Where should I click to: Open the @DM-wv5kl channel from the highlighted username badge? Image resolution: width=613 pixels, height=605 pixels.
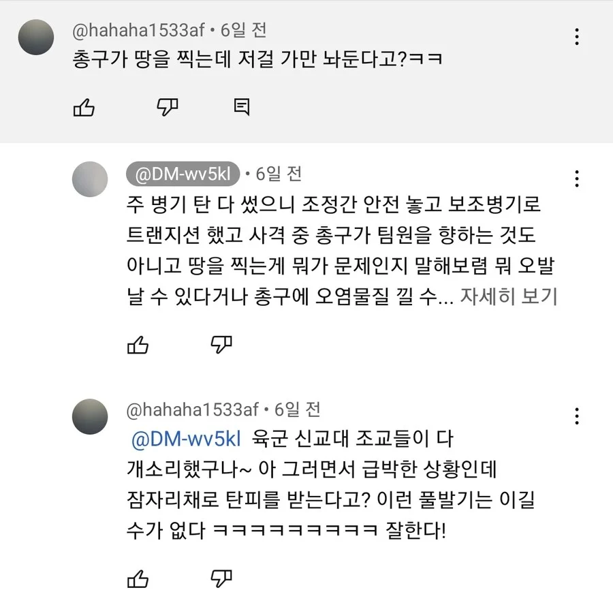point(183,174)
